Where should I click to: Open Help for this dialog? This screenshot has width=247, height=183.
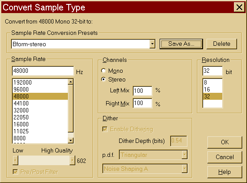[225, 172]
